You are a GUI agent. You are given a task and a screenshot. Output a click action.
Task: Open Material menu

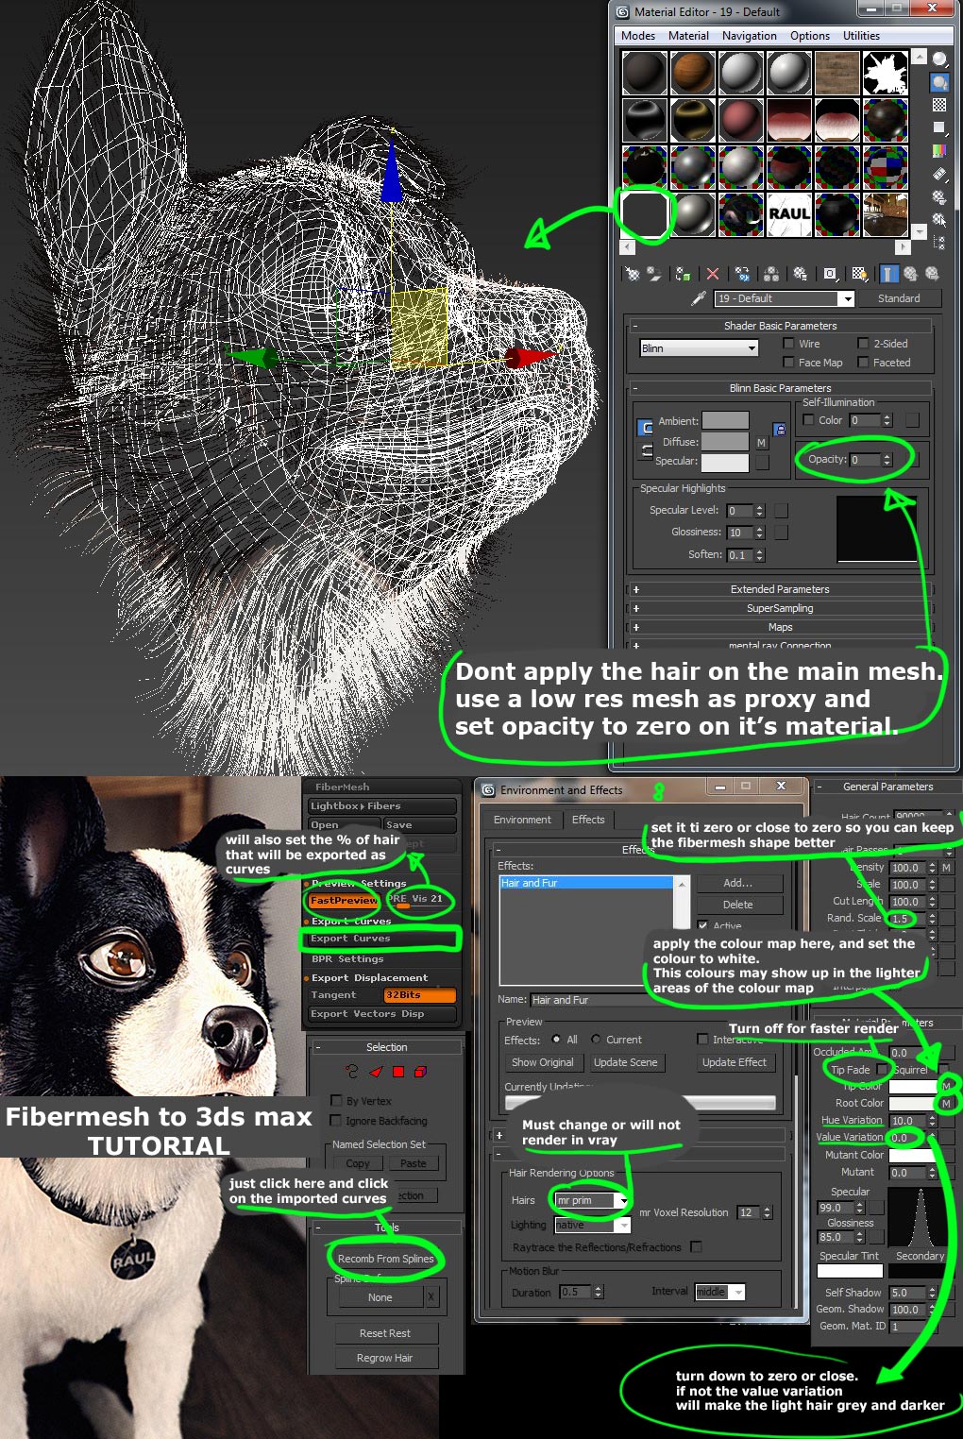point(688,36)
